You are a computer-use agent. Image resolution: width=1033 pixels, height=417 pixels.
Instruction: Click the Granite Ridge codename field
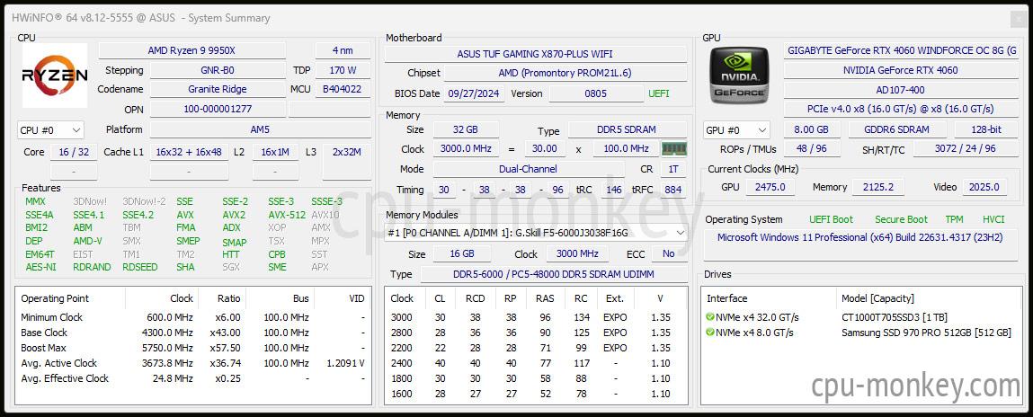(218, 89)
